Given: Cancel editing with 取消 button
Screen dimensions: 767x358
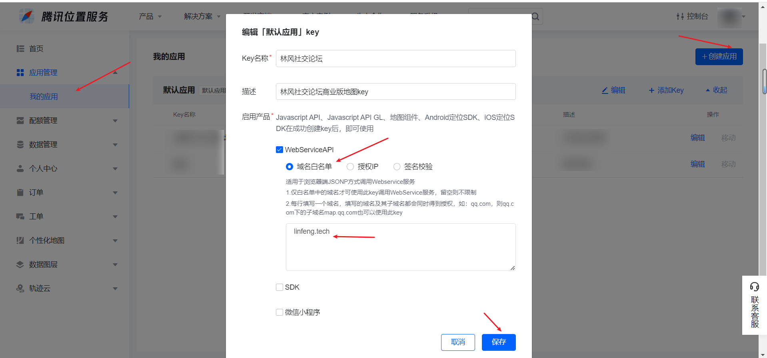Looking at the screenshot, I should (458, 342).
